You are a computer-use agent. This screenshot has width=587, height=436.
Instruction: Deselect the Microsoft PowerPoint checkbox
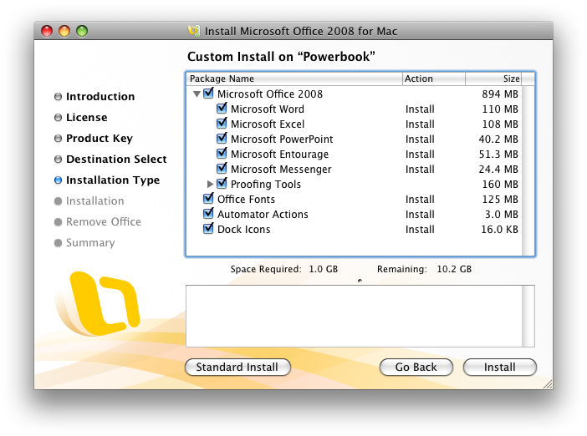click(x=222, y=139)
